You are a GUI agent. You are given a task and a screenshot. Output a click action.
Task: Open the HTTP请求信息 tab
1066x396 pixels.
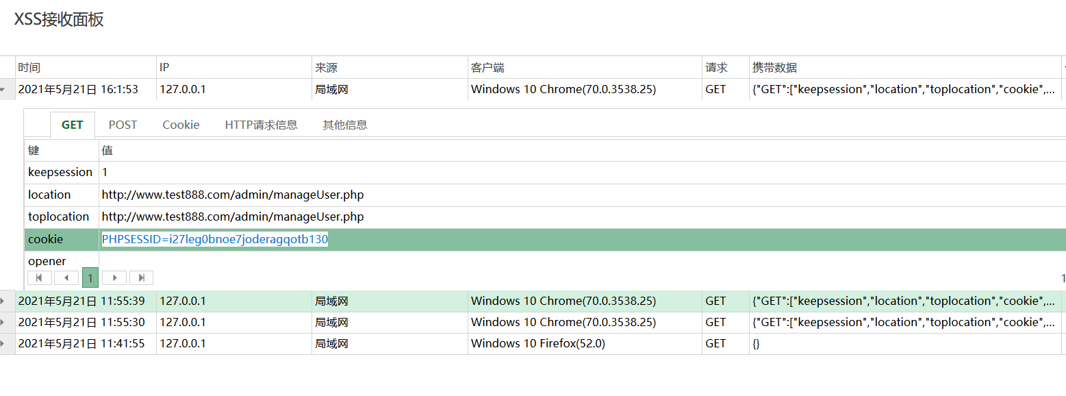pyautogui.click(x=261, y=125)
